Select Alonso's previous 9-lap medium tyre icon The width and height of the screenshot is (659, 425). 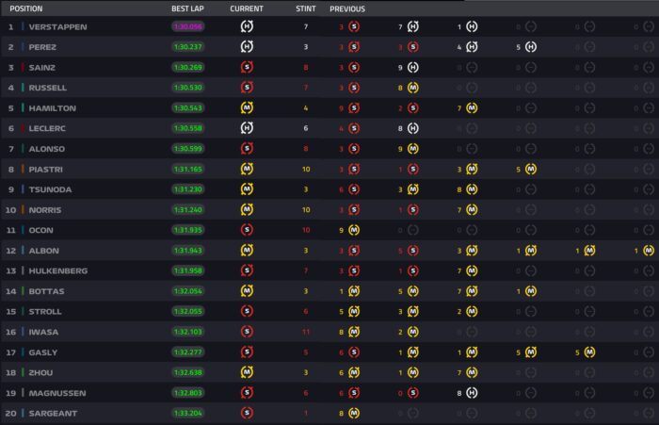[x=413, y=149]
